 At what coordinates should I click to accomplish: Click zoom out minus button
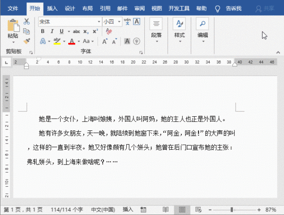pyautogui.click(x=210, y=210)
